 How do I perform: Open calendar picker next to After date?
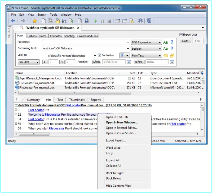pos(129,62)
